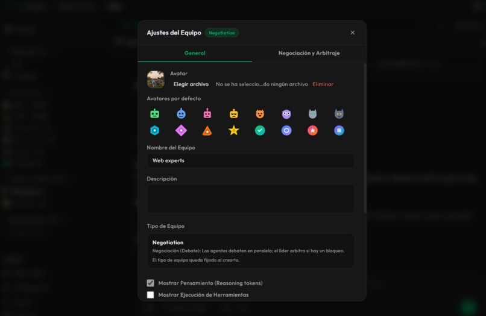Pick the blue circle square avatar
486x316 pixels.
coord(339,130)
